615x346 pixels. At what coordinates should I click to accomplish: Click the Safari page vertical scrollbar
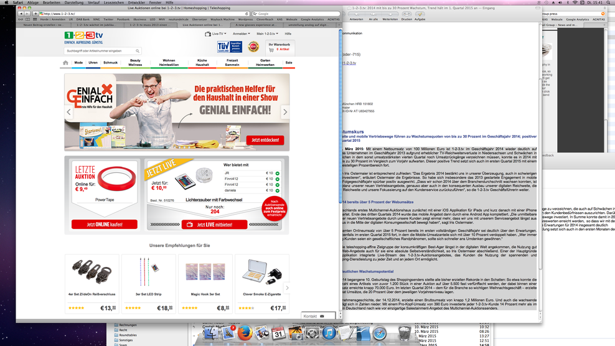340,118
